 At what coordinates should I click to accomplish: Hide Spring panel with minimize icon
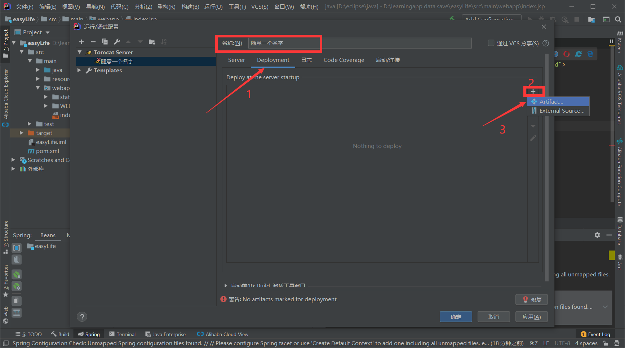pyautogui.click(x=609, y=235)
